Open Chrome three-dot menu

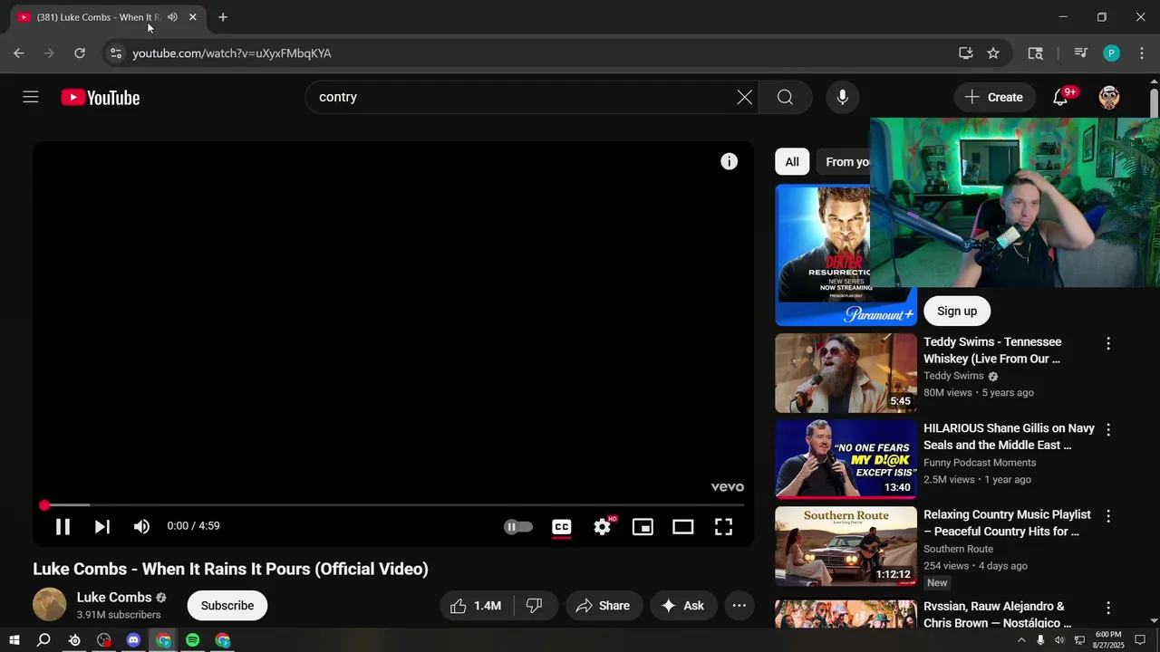(1140, 53)
